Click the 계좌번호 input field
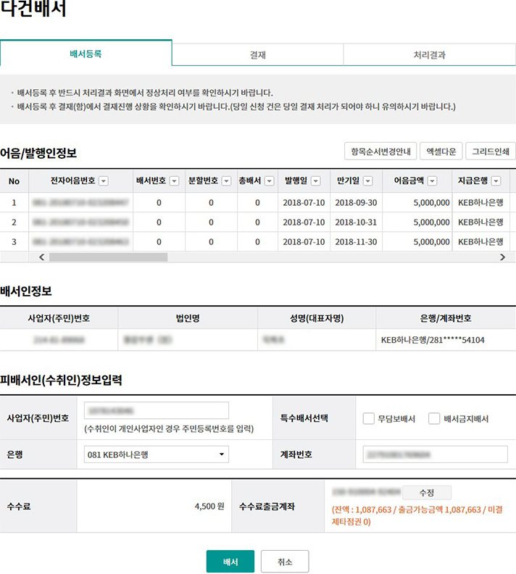The image size is (516, 574). [x=435, y=454]
